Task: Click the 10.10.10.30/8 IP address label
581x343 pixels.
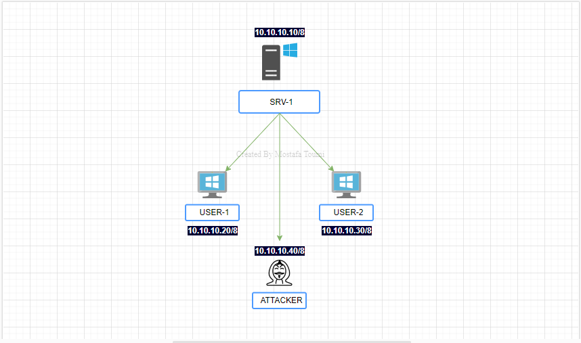Action: coord(346,231)
